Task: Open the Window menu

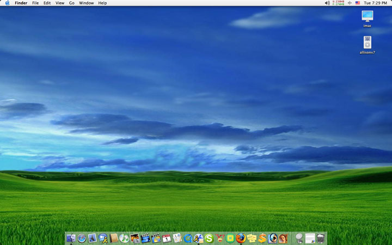Action: tap(86, 3)
